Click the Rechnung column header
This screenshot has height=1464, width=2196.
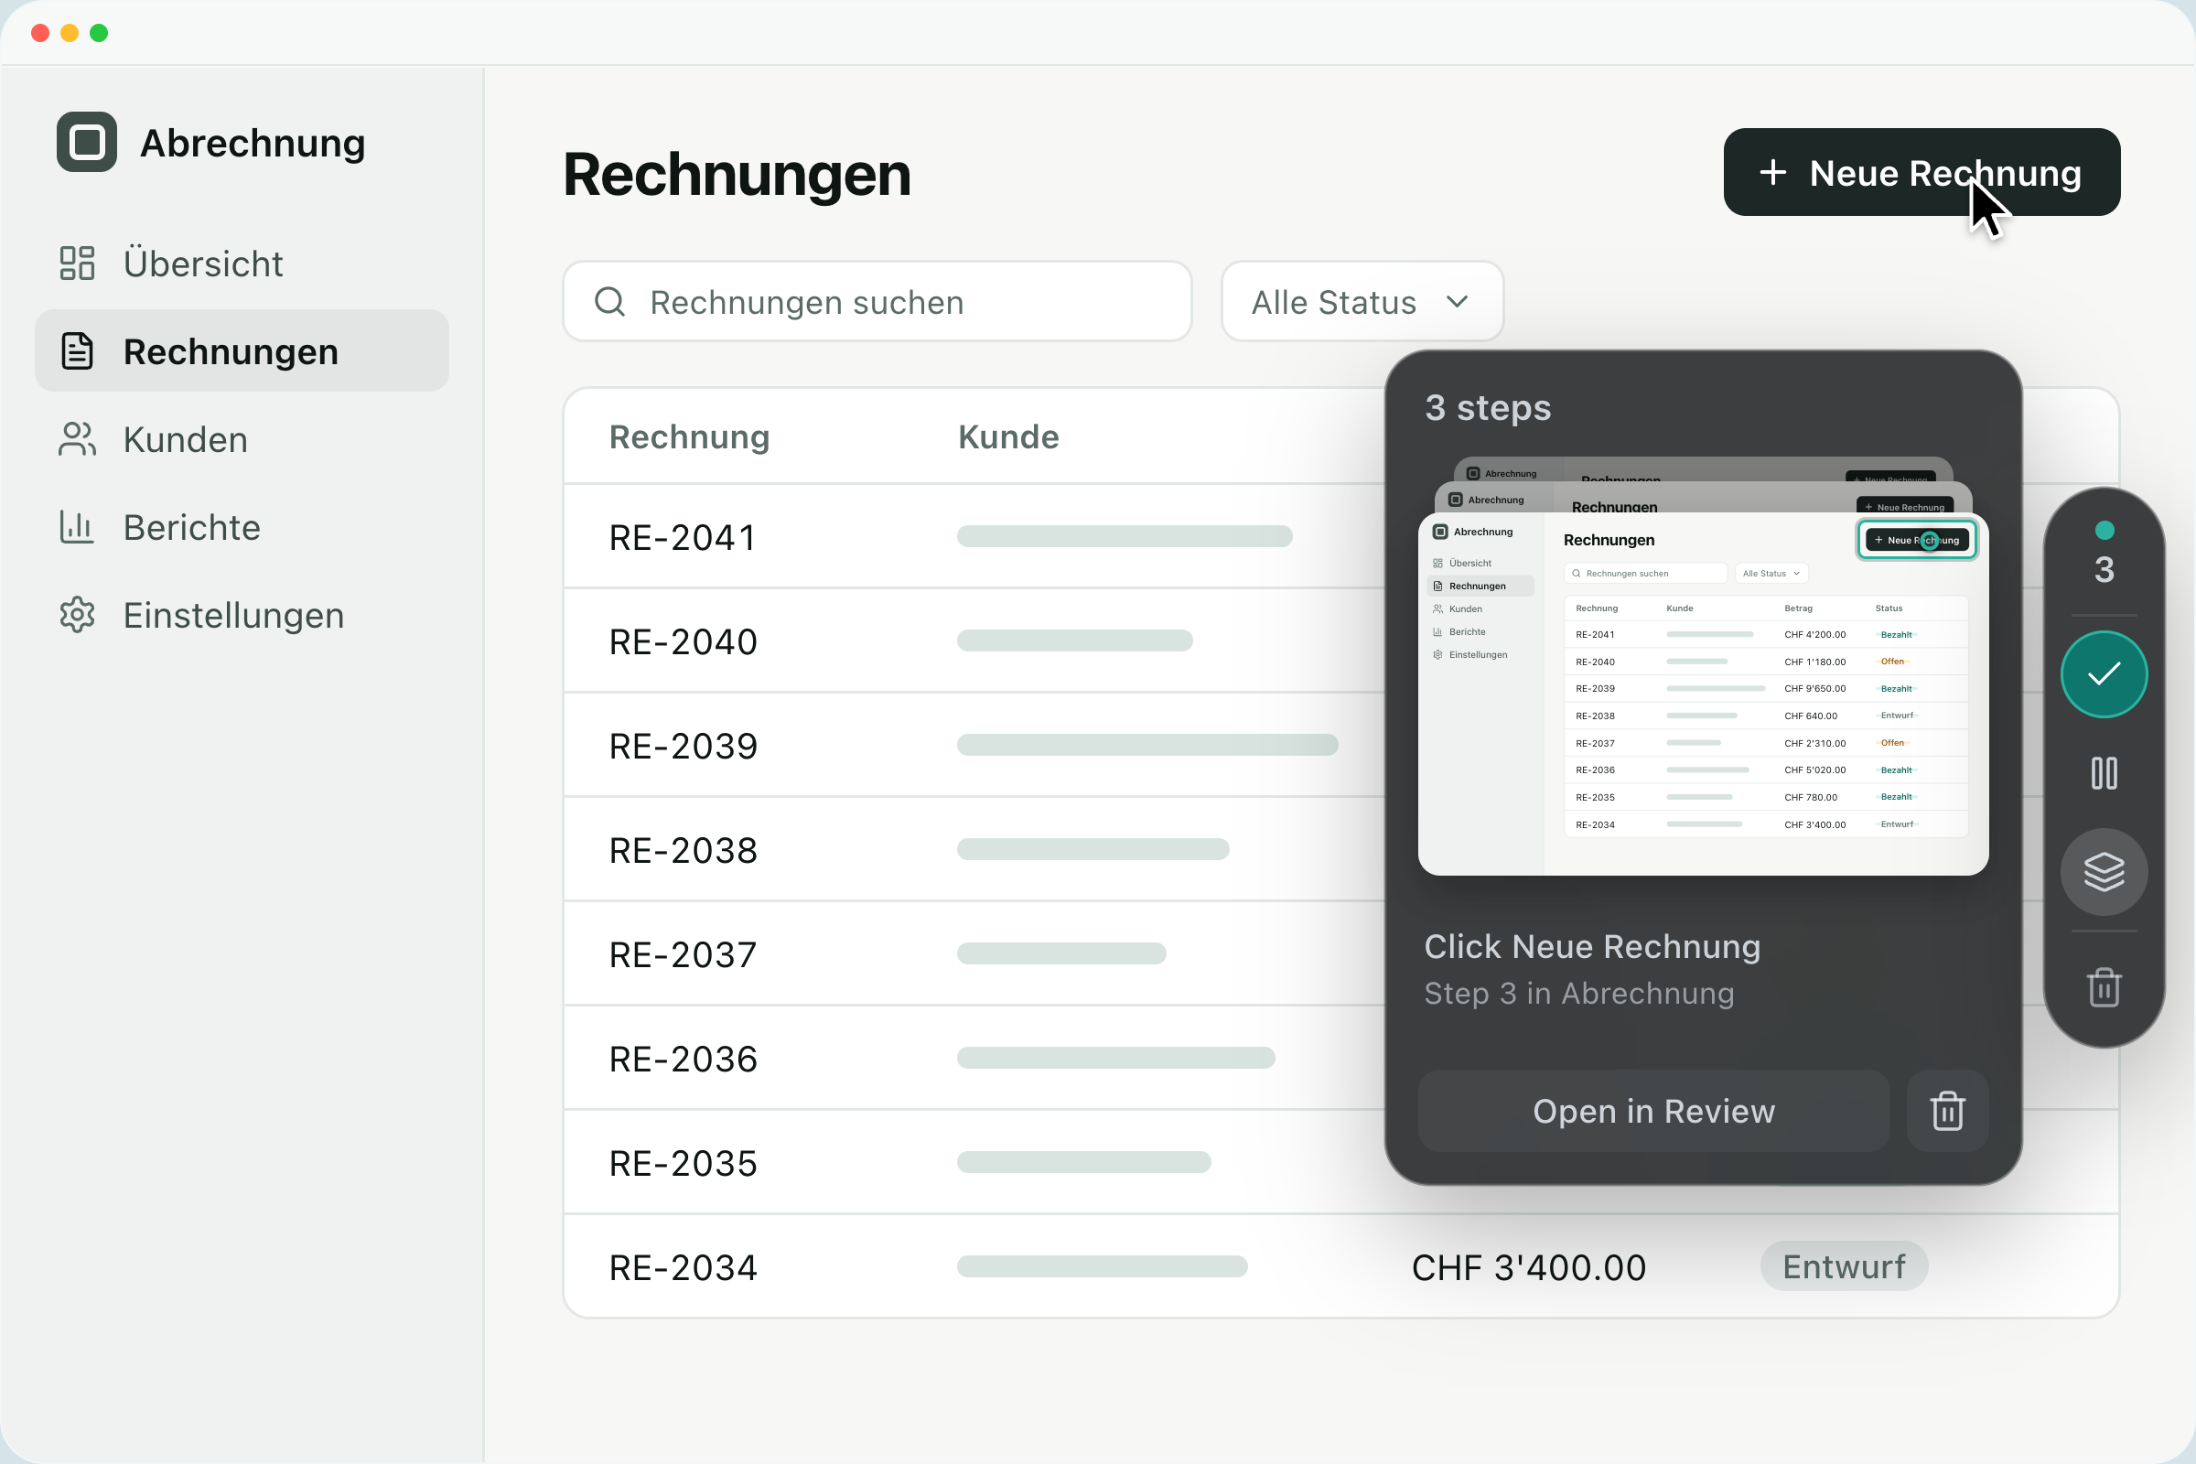click(x=689, y=437)
